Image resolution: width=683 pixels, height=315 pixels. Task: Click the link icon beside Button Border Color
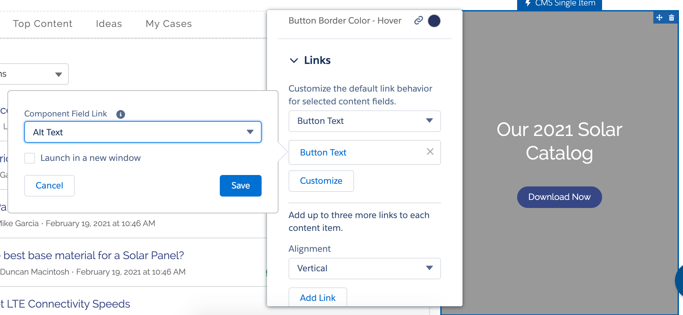tap(418, 21)
